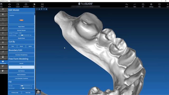169x95 pixels.
Task: Open the Info panel
Action: click(143, 5)
